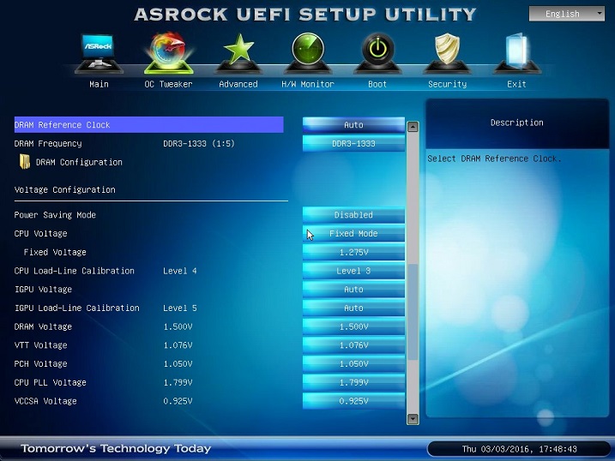
Task: Select the VTT Voltage label
Action: [x=40, y=345]
